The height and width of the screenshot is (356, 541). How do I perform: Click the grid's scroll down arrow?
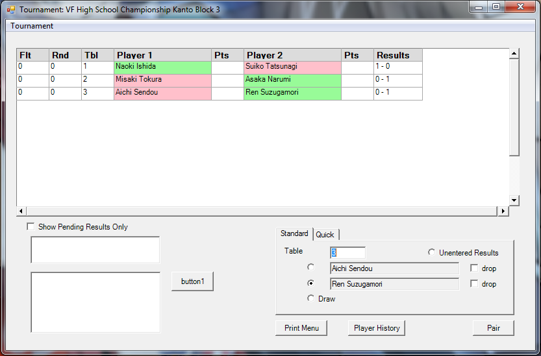[x=514, y=200]
